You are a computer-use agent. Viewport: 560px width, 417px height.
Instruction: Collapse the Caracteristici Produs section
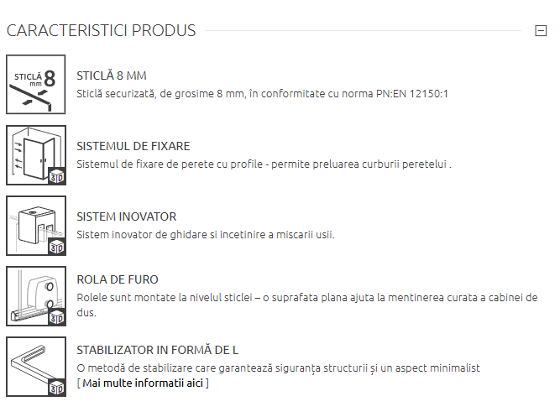541,31
